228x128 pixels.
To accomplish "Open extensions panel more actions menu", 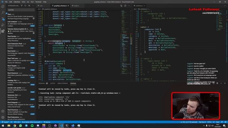I will [x=33, y=6].
